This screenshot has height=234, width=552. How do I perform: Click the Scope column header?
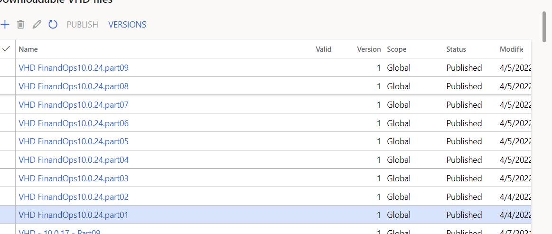click(397, 49)
